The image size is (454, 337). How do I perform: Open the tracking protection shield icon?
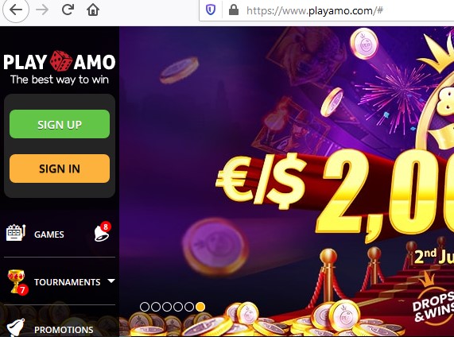pyautogui.click(x=211, y=10)
